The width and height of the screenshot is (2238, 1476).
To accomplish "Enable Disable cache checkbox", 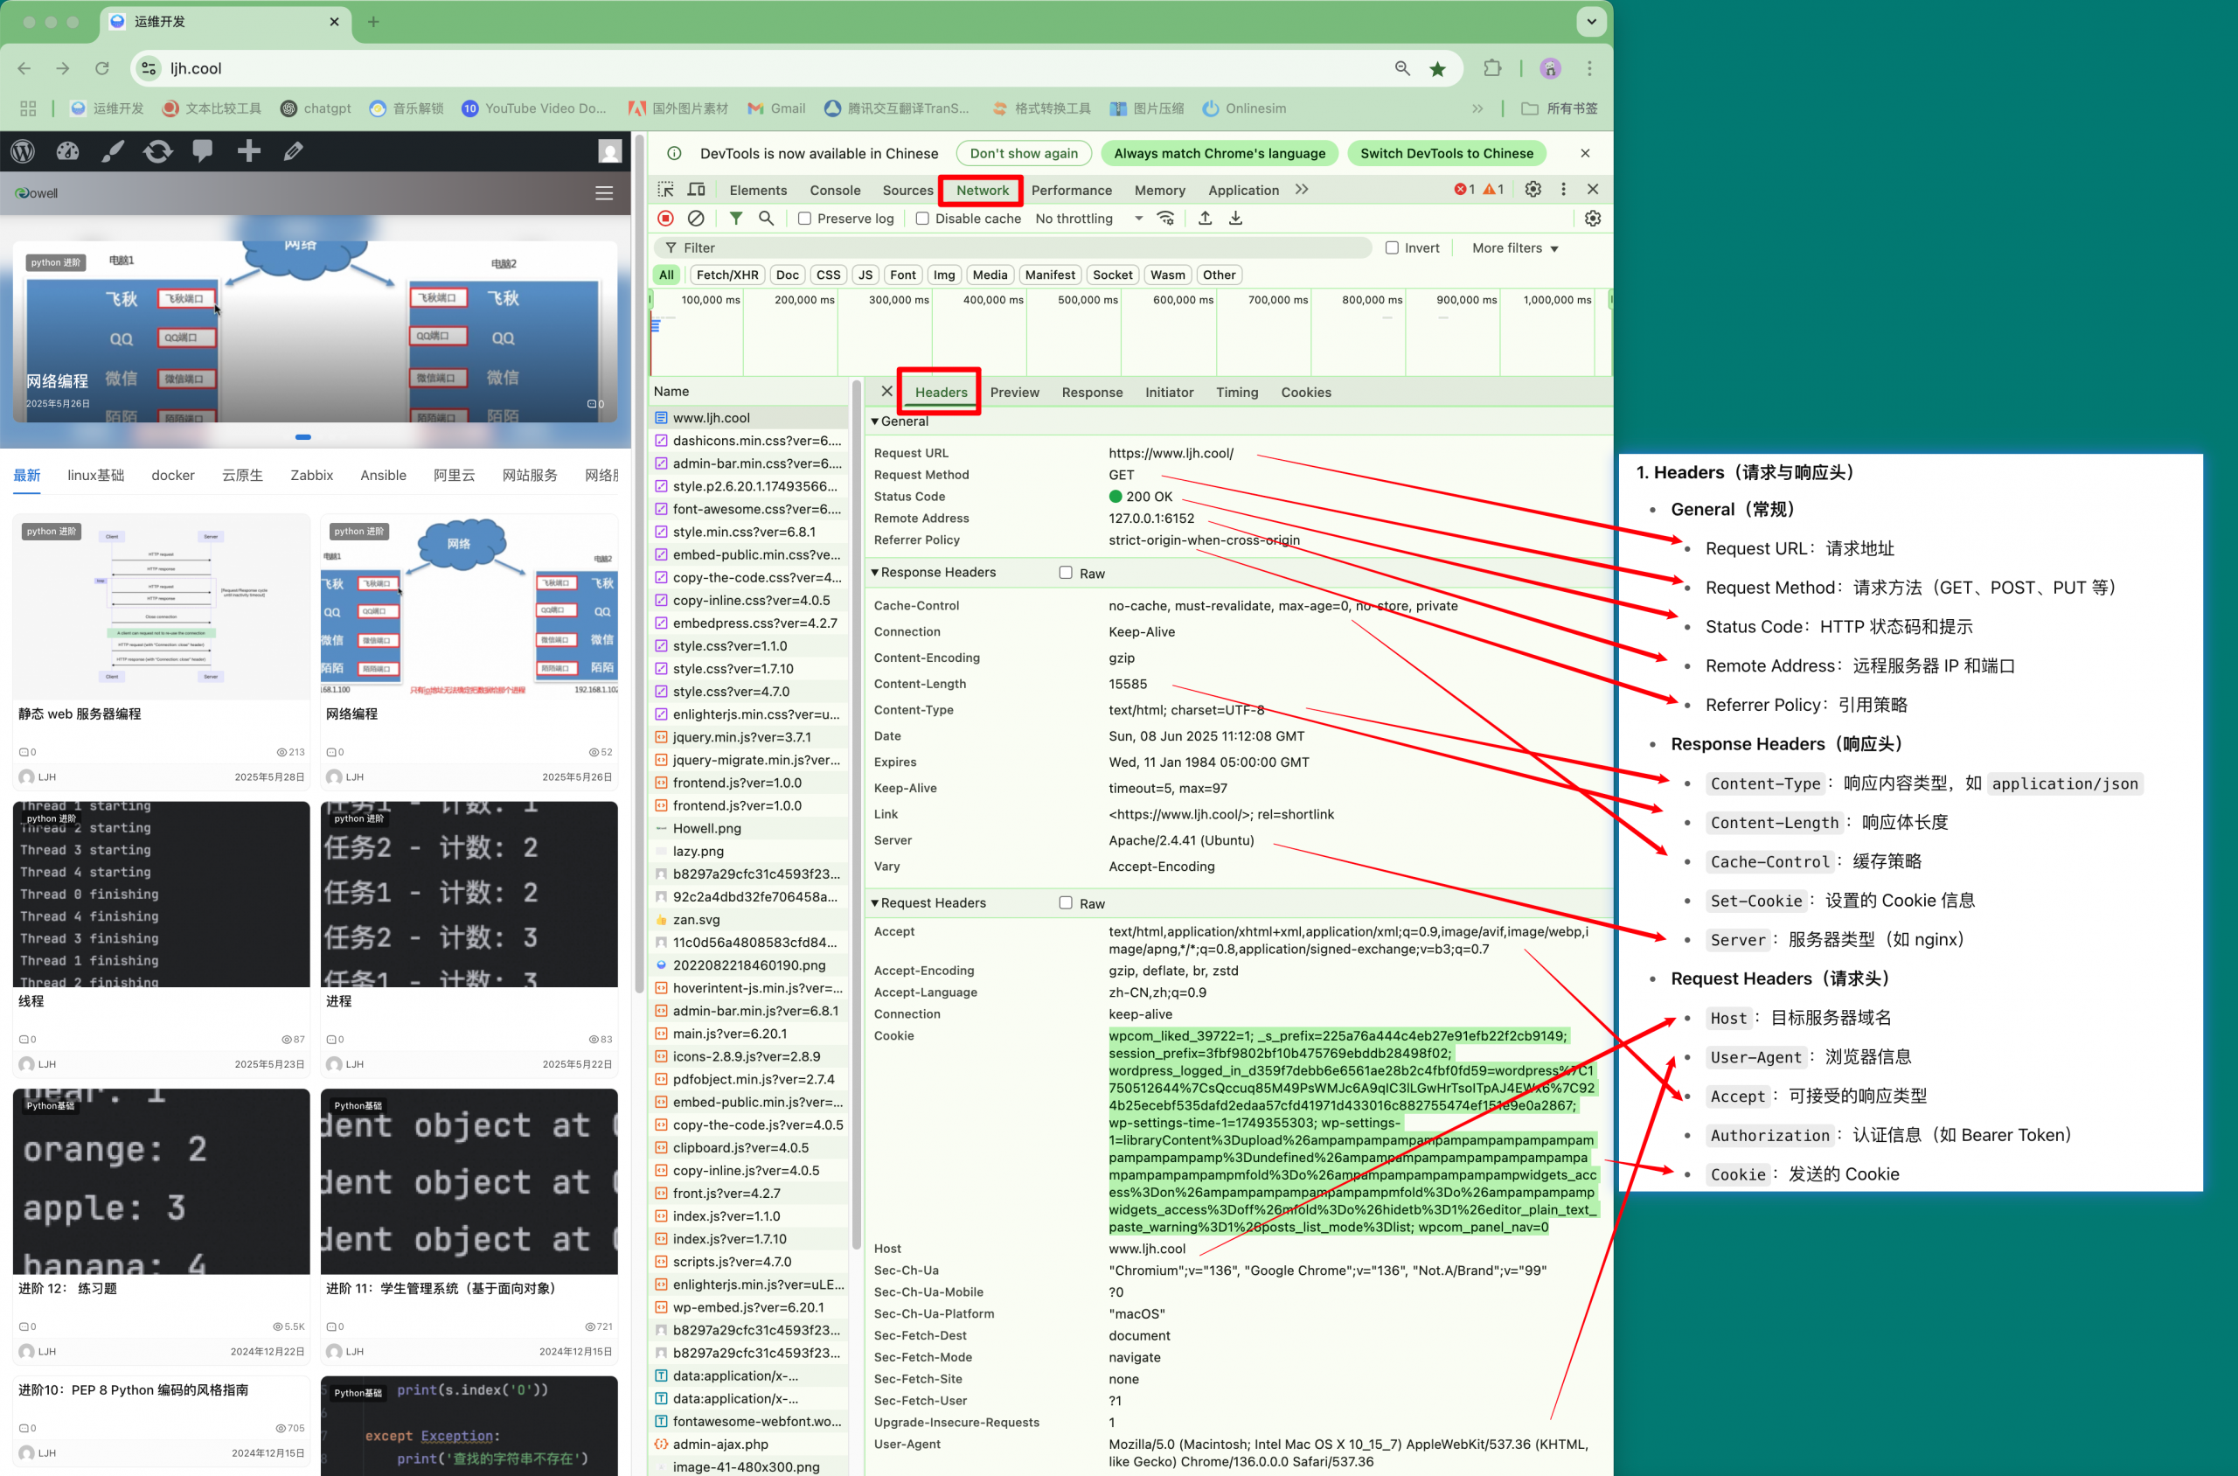I will coord(922,219).
